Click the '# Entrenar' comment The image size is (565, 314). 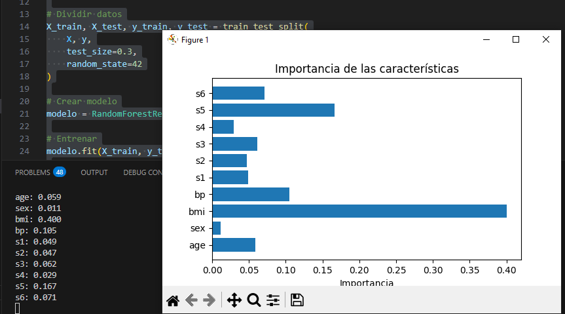(x=72, y=139)
